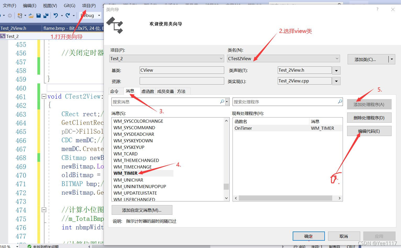Open the class declaration Test_2View.h dropdown arrow
Screen dimensions: 401x248
coord(336,71)
